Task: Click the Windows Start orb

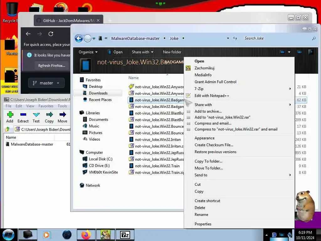Action: [8, 235]
